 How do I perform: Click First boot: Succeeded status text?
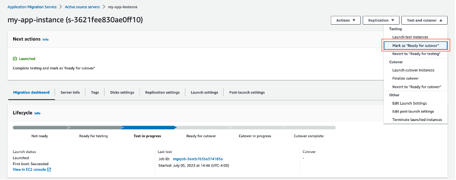(x=30, y=164)
